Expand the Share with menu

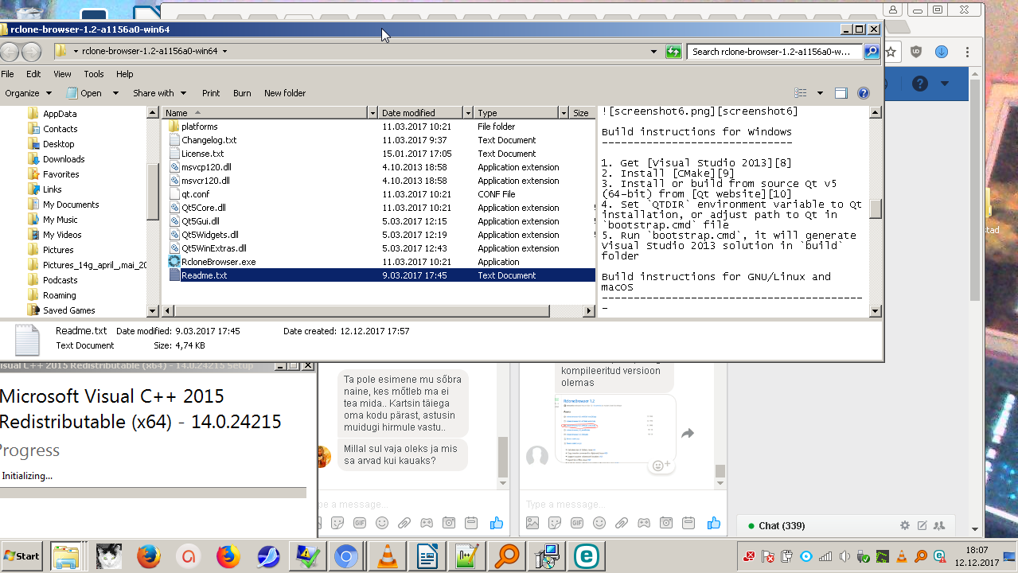click(x=159, y=93)
